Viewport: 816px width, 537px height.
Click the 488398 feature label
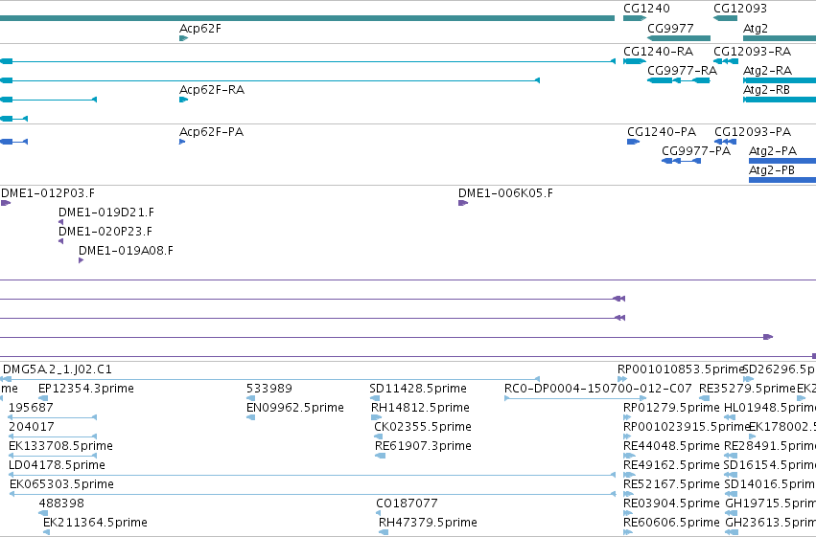61,503
